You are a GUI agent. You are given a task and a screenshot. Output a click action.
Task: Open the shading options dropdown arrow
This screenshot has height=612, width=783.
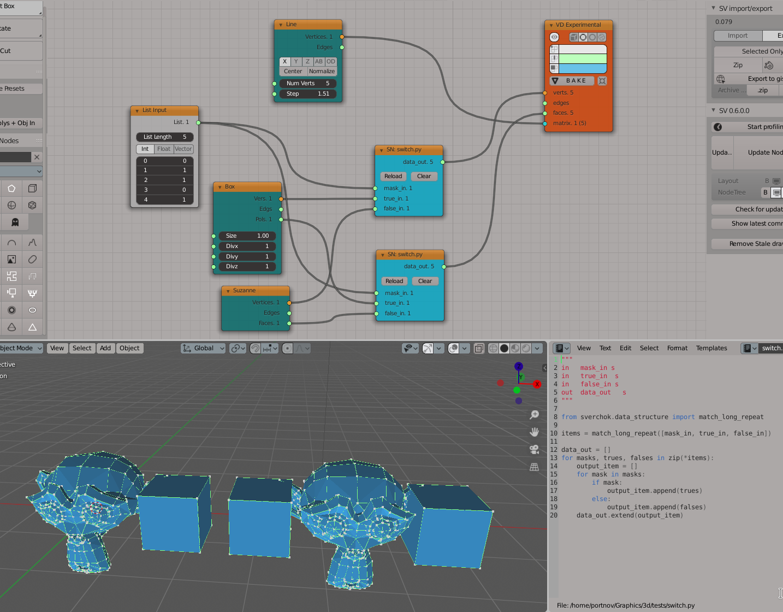point(537,348)
